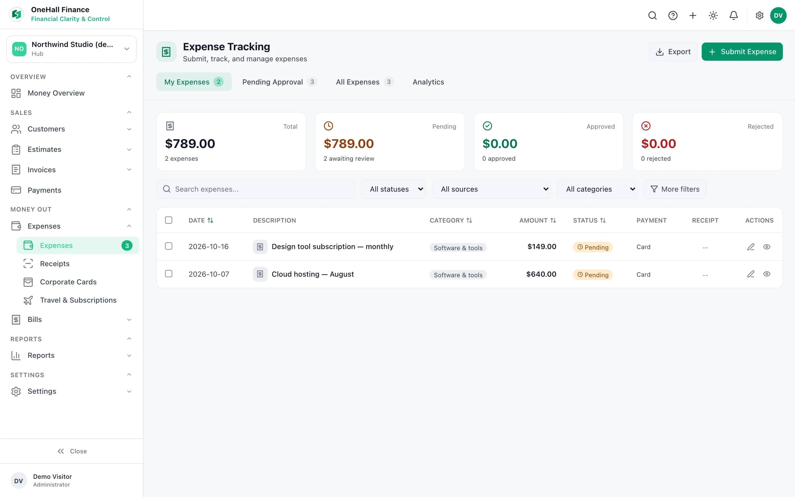Viewport: 795px width, 497px height.
Task: Switch to the Analytics tab
Action: pyautogui.click(x=428, y=82)
